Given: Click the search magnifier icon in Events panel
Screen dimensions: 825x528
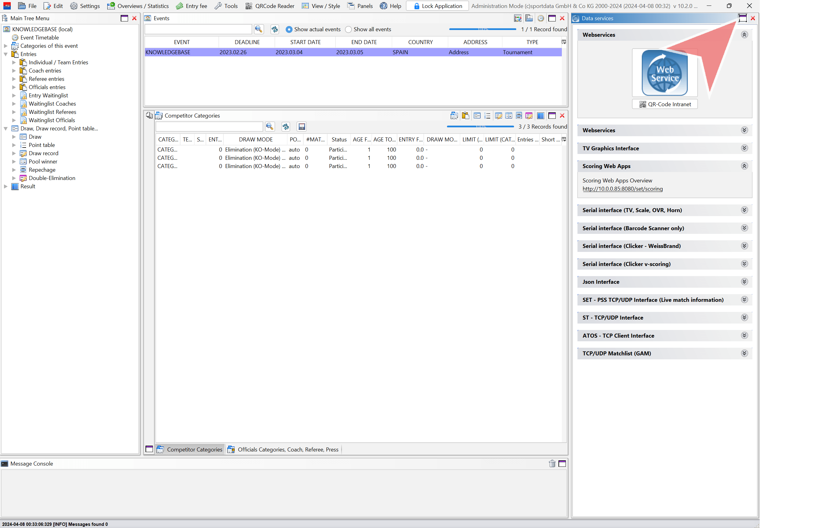Looking at the screenshot, I should (259, 29).
